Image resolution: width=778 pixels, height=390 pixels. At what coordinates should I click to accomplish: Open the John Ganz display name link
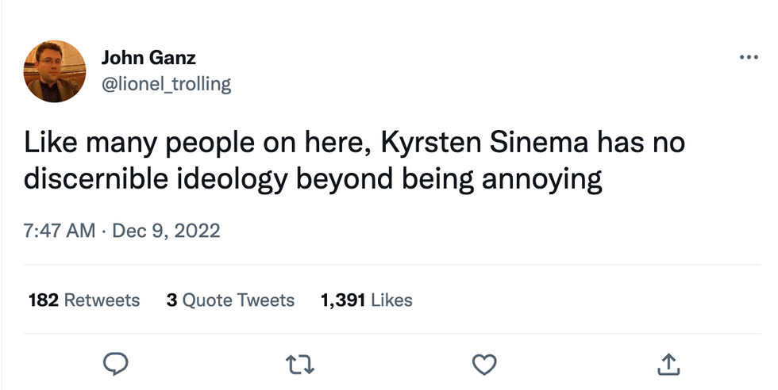coord(148,58)
